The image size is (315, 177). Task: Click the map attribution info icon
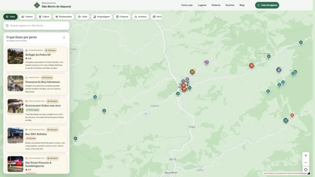point(309,173)
